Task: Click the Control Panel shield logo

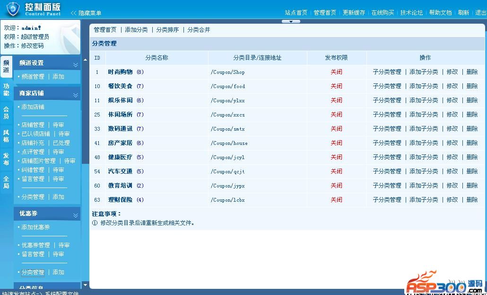Action: coord(13,9)
